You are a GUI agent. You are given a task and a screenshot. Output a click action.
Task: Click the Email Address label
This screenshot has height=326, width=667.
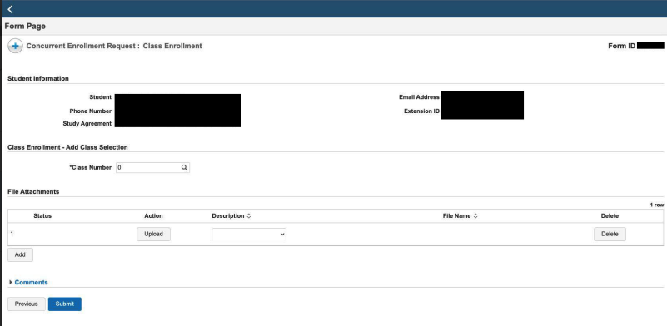click(x=419, y=97)
